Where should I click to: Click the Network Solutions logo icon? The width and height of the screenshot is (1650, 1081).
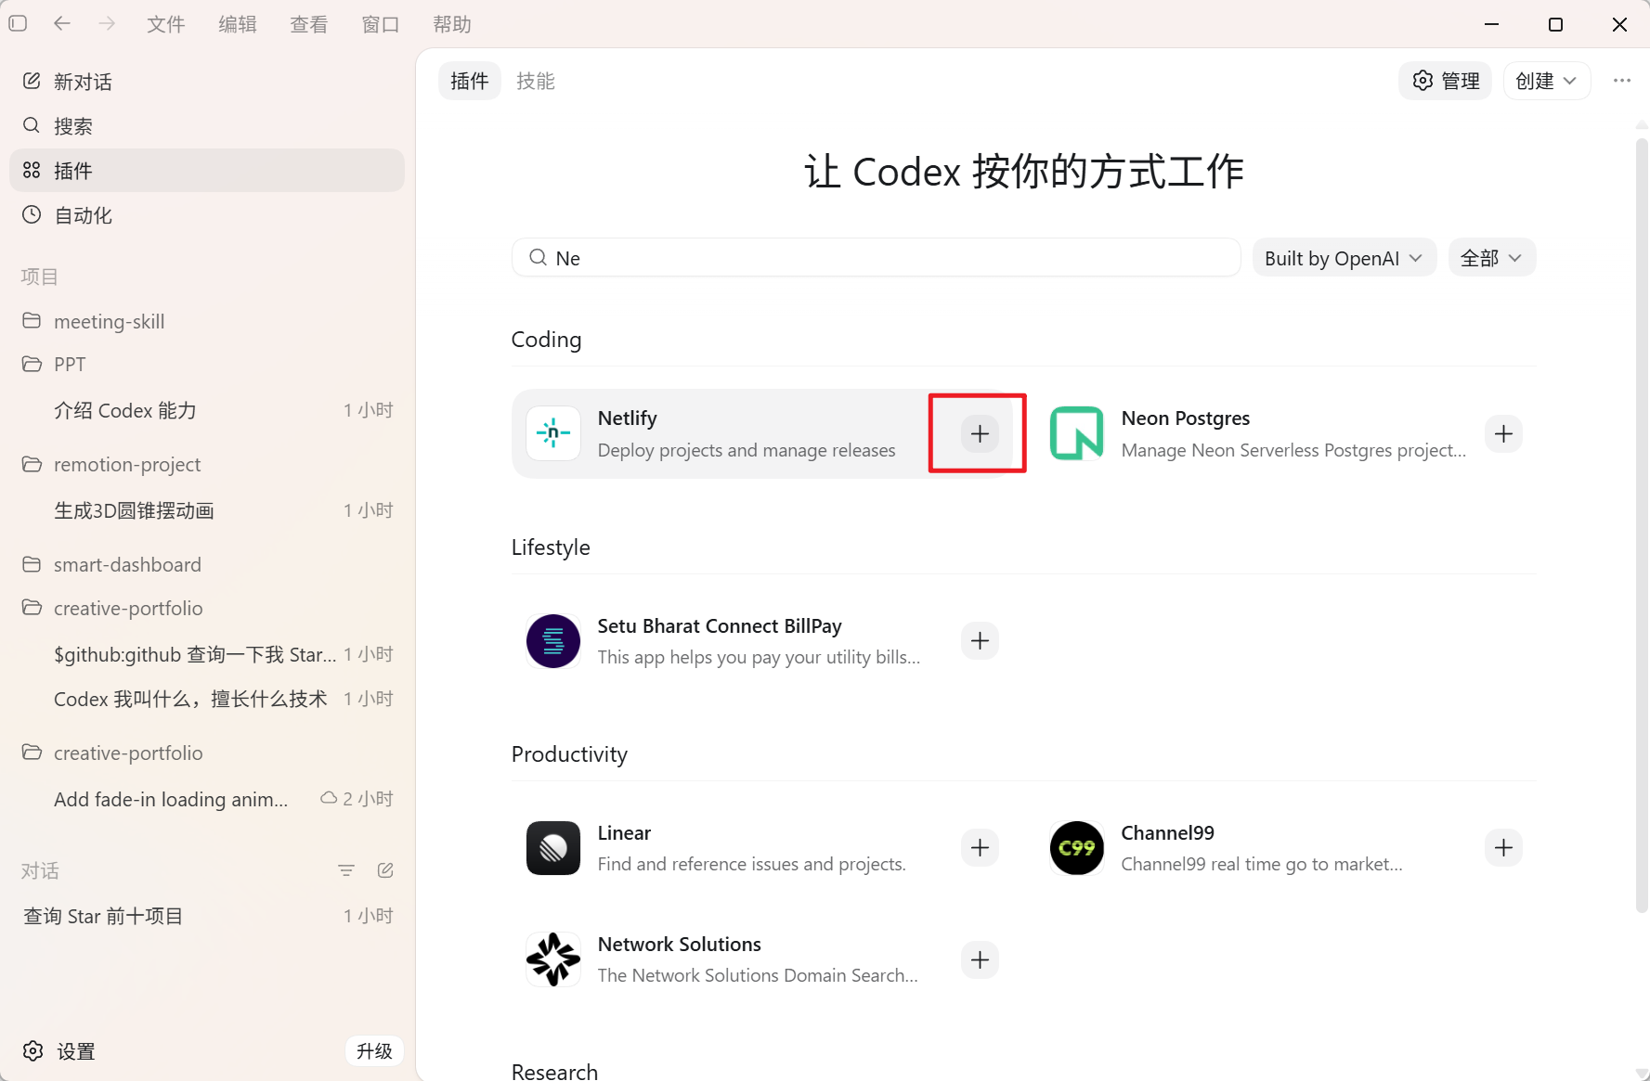[553, 959]
